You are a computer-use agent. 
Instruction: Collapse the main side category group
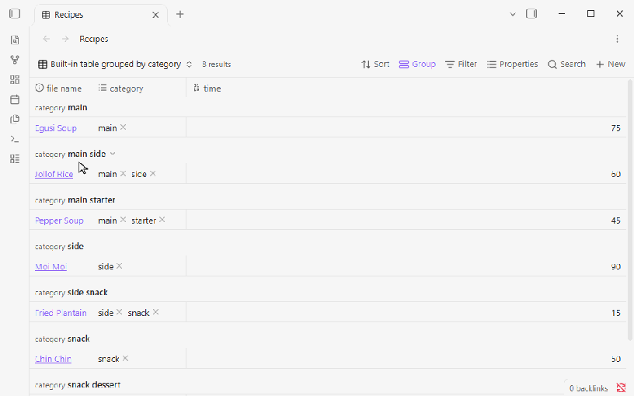click(113, 154)
